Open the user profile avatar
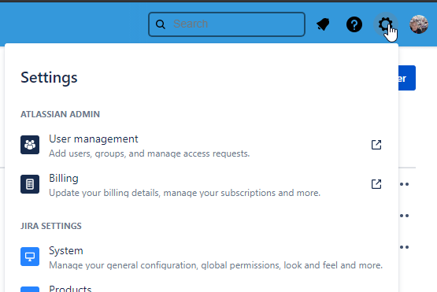437x292 pixels. [419, 24]
